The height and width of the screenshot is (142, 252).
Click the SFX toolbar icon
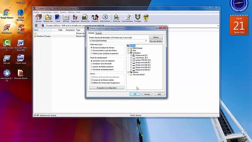pos(146,18)
